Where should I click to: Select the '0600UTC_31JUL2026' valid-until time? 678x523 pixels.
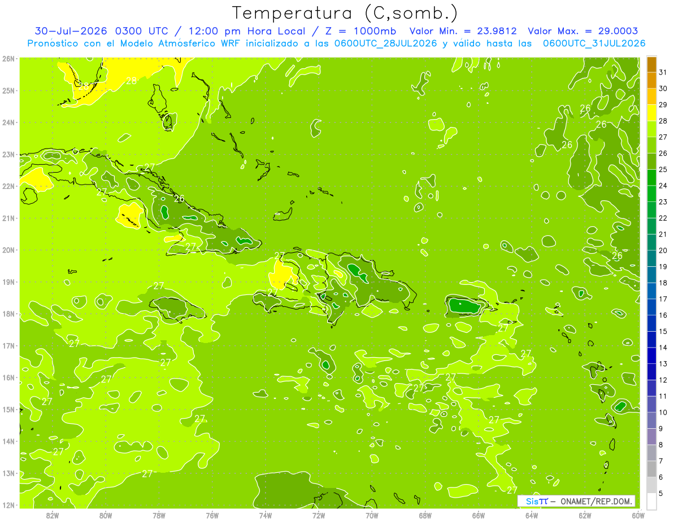(x=594, y=43)
